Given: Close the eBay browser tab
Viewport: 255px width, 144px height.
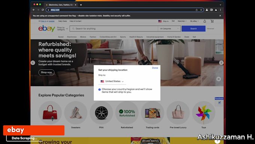Looking at the screenshot, I should pos(75,5).
